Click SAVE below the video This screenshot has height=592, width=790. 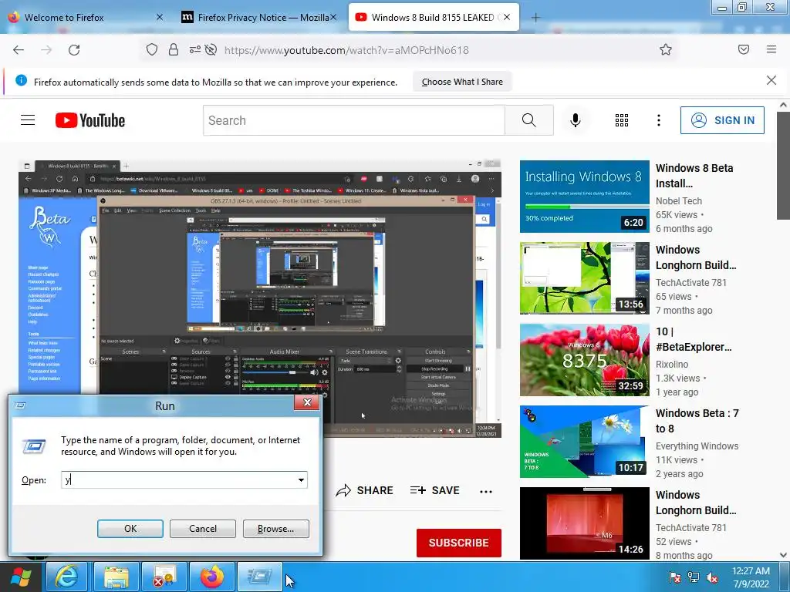[434, 490]
